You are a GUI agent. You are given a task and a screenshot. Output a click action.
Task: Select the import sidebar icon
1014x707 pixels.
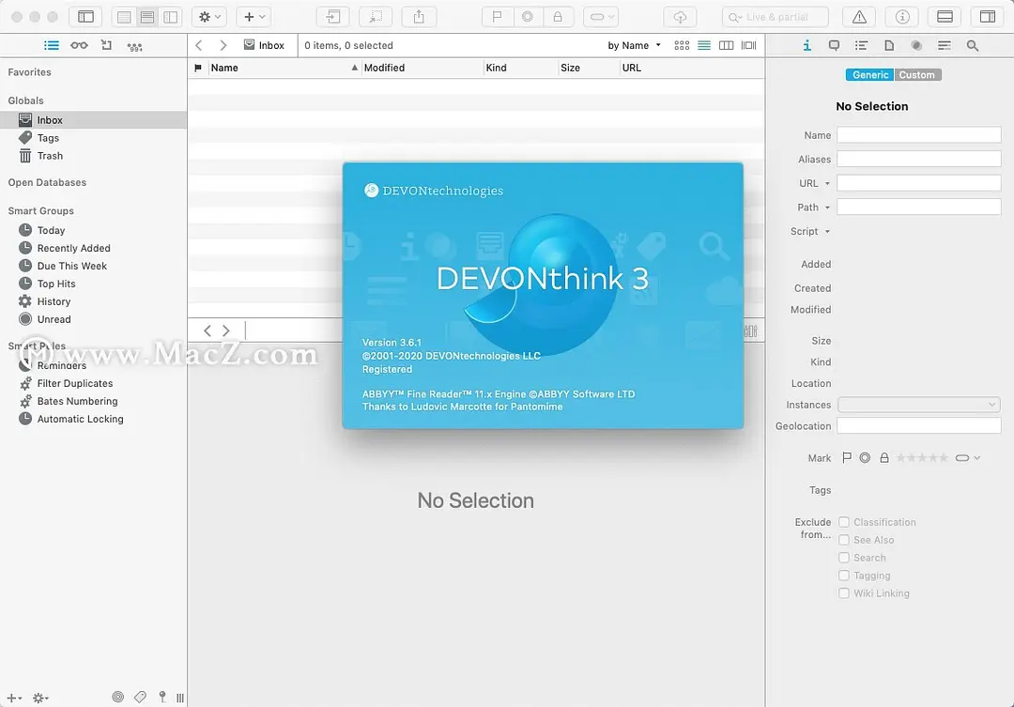107,45
